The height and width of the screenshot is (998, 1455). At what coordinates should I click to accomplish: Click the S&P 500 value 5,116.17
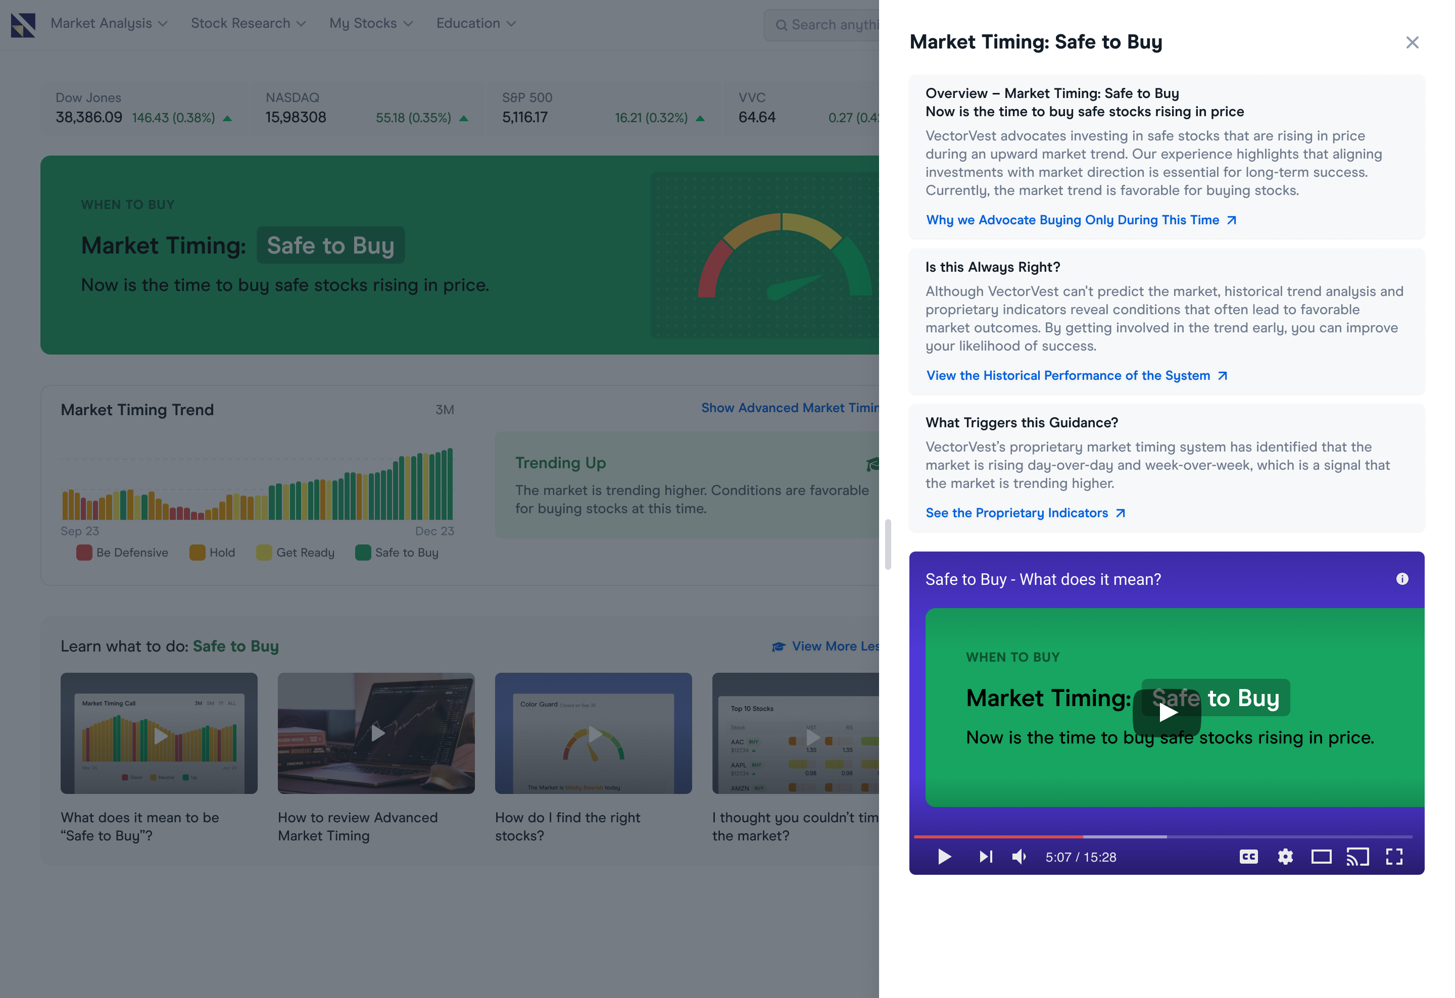tap(524, 117)
